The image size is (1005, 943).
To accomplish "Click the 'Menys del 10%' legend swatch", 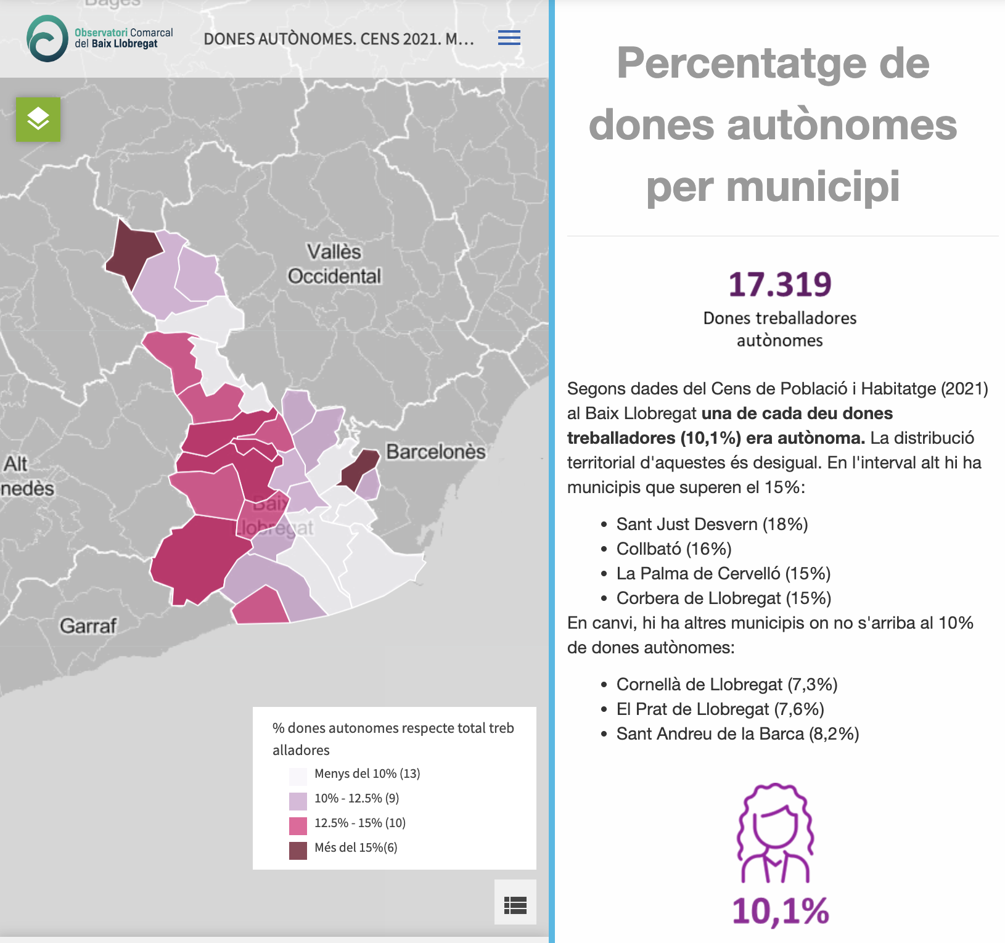I will [x=298, y=775].
